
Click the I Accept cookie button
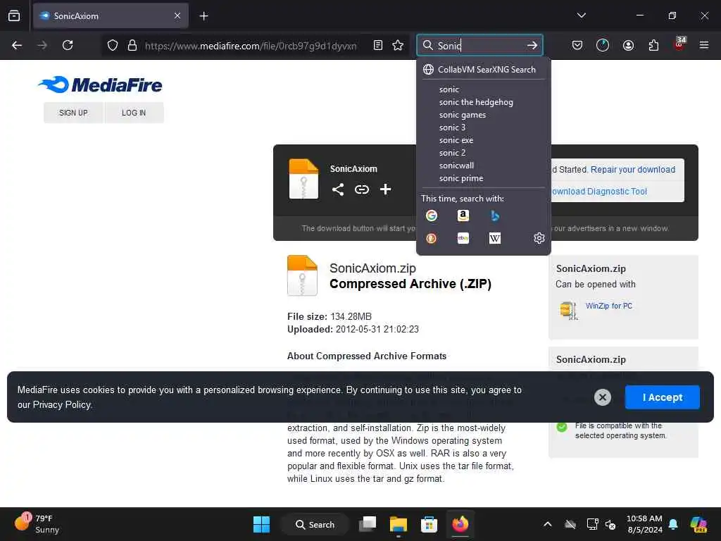[662, 397]
